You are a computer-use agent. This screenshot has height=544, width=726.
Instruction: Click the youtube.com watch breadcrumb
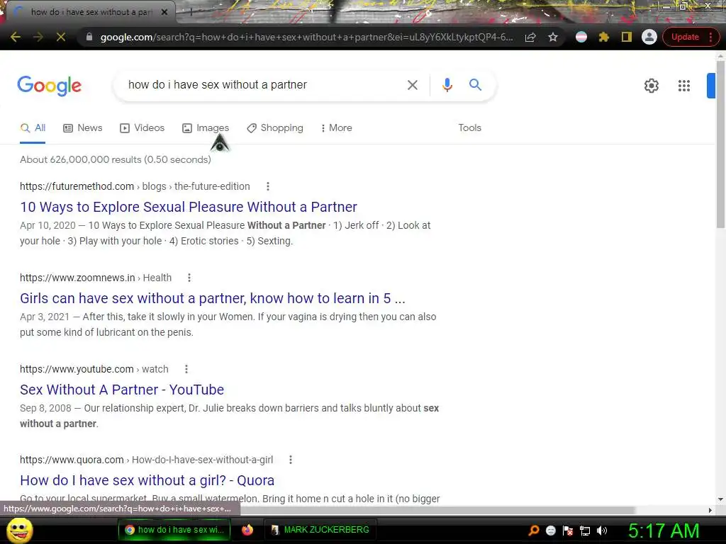[94, 369]
